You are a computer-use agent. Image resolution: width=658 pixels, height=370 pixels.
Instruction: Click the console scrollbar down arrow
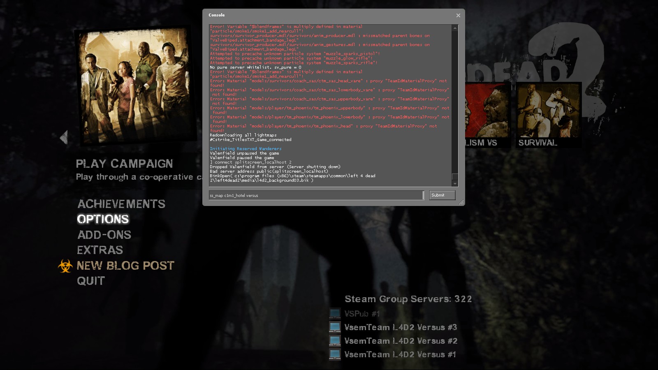(x=455, y=183)
